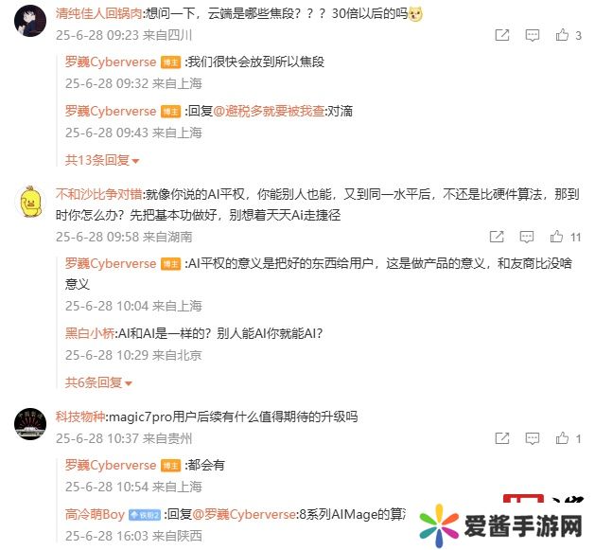This screenshot has height=550, width=595.
Task: Visit the mention @避税多就要被我查
Action: coord(269,111)
